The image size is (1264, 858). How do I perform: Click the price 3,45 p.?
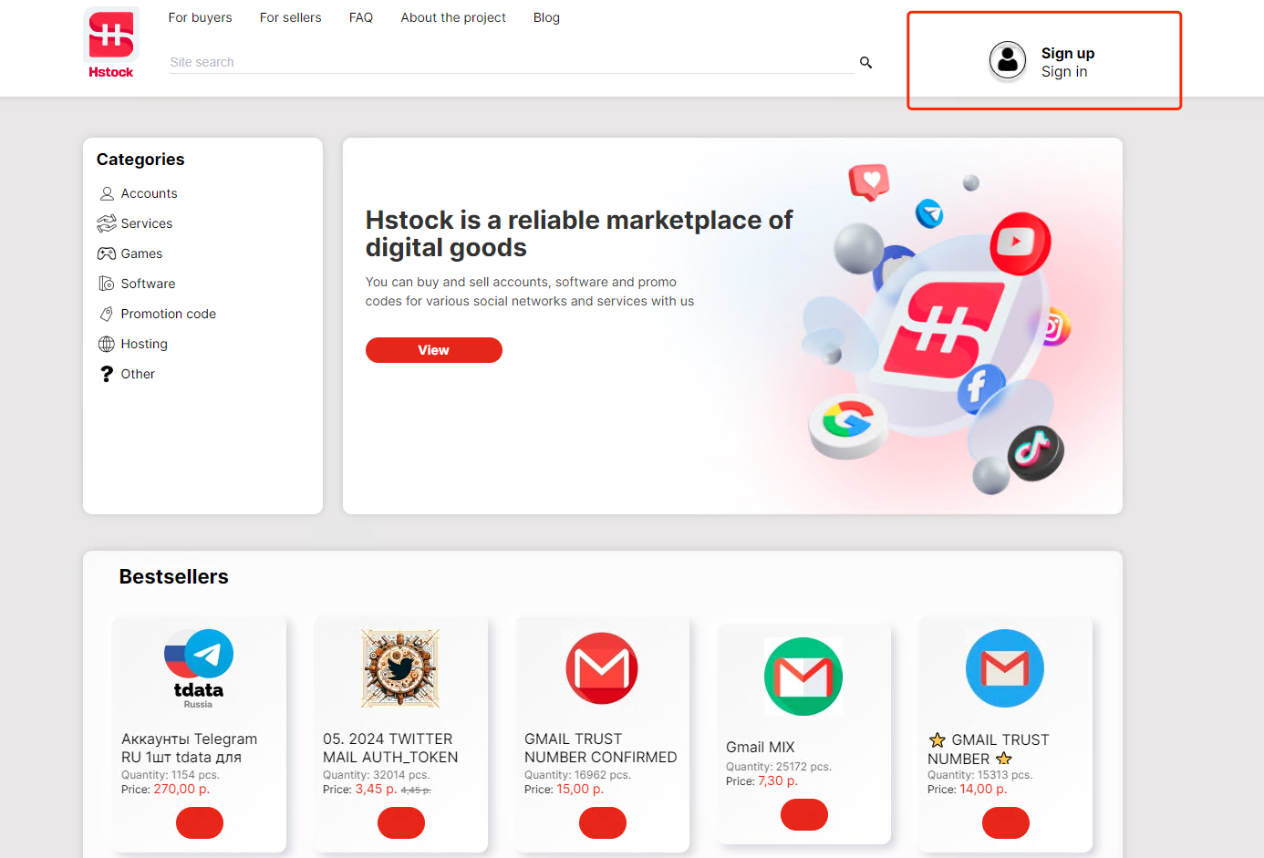(376, 789)
